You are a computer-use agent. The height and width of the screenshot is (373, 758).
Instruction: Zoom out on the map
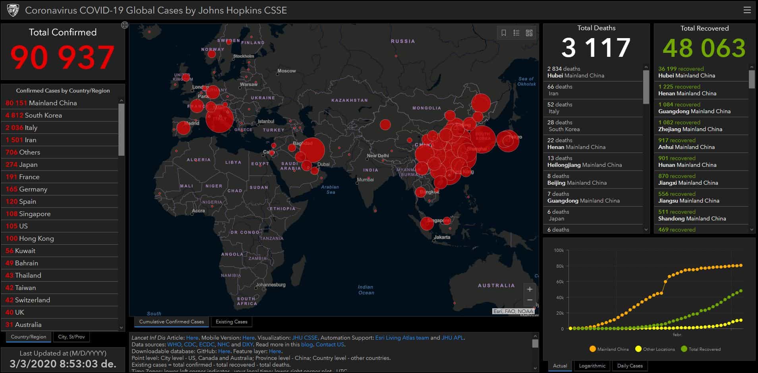(x=530, y=300)
